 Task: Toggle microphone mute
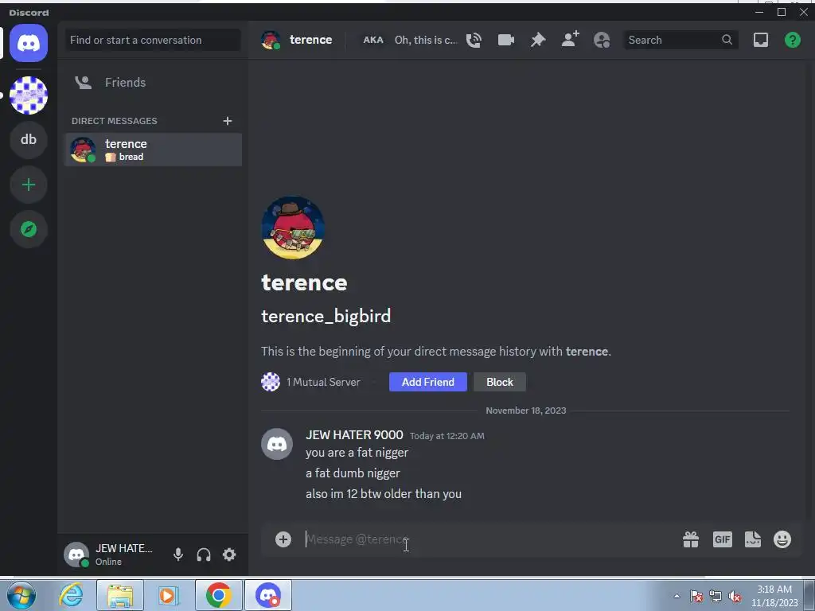click(x=178, y=555)
